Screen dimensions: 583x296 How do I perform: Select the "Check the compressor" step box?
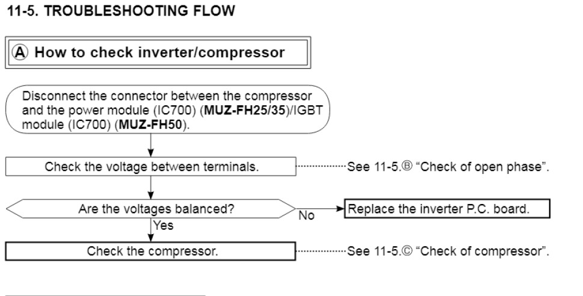click(151, 250)
